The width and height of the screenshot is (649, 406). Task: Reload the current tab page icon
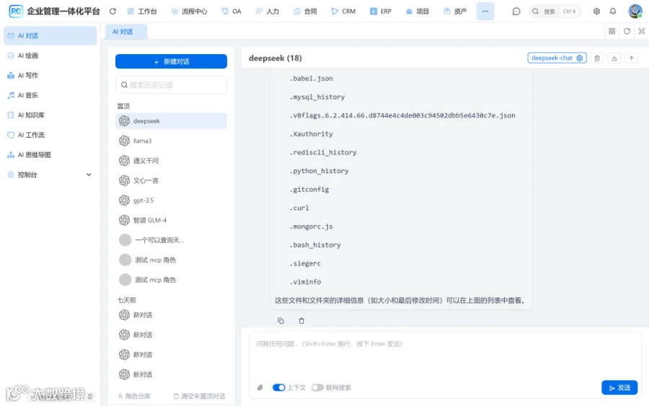tap(627, 32)
